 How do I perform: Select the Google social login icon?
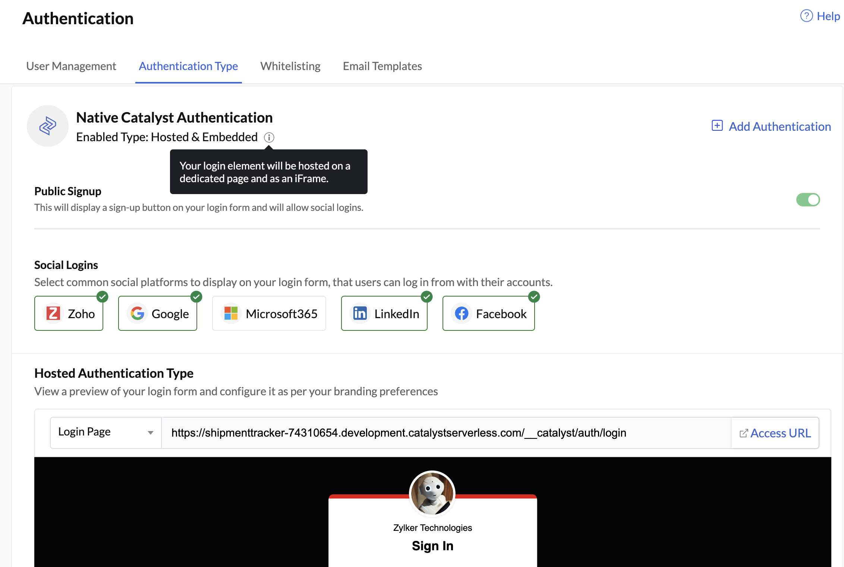pos(138,313)
